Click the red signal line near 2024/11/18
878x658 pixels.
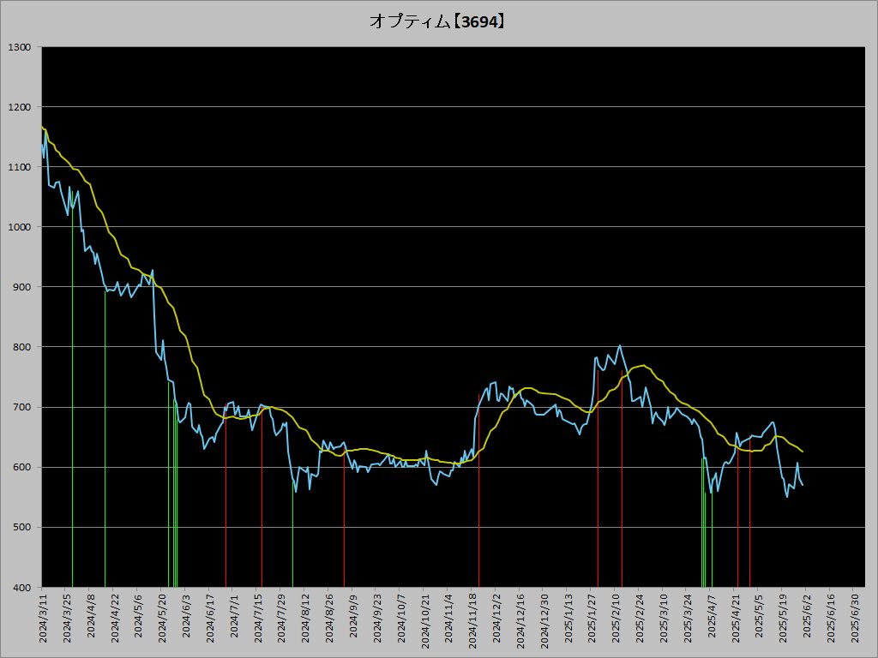coord(478,491)
